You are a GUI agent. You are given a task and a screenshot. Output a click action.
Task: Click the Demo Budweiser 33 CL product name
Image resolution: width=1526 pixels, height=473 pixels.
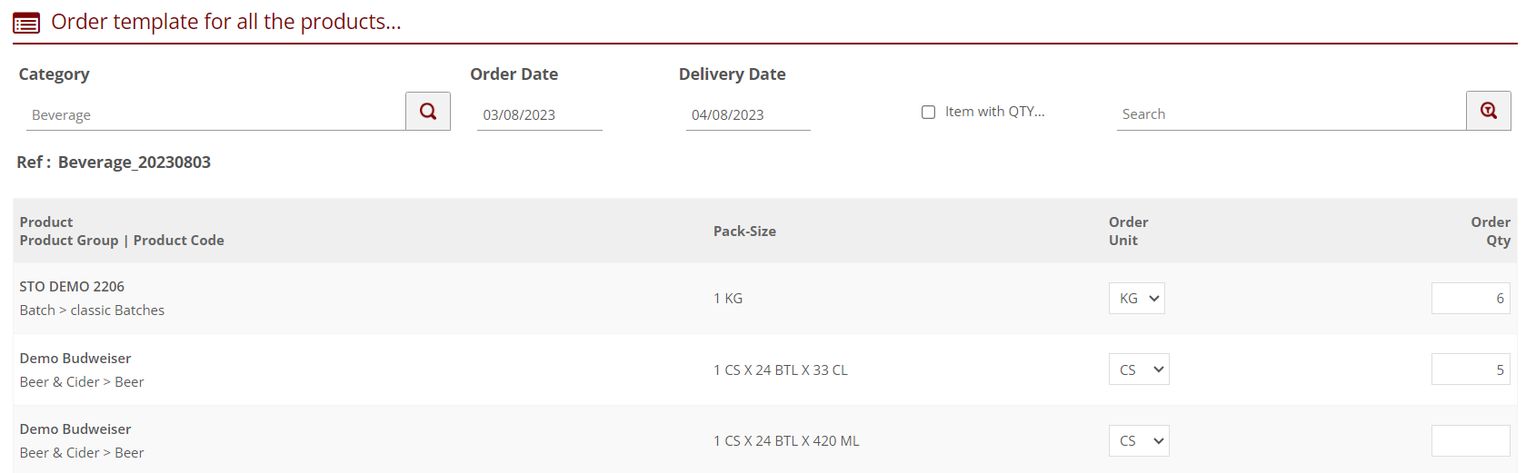point(75,359)
